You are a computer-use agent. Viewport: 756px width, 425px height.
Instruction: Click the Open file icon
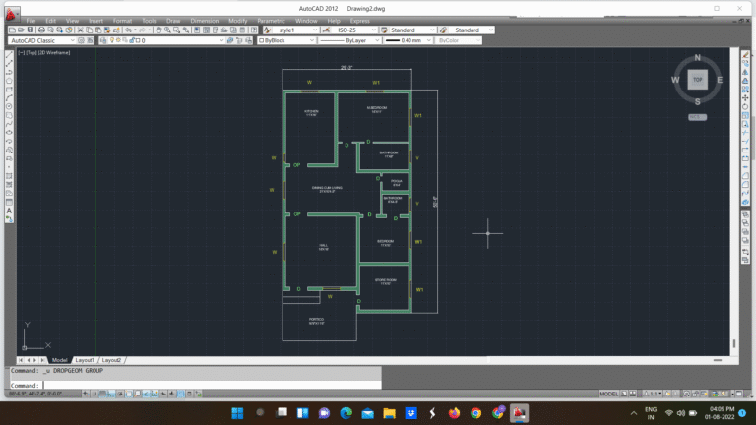pyautogui.click(x=21, y=30)
